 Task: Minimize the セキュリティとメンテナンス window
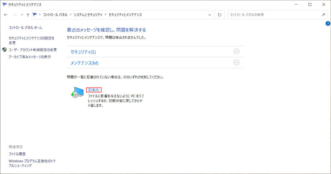coord(296,5)
